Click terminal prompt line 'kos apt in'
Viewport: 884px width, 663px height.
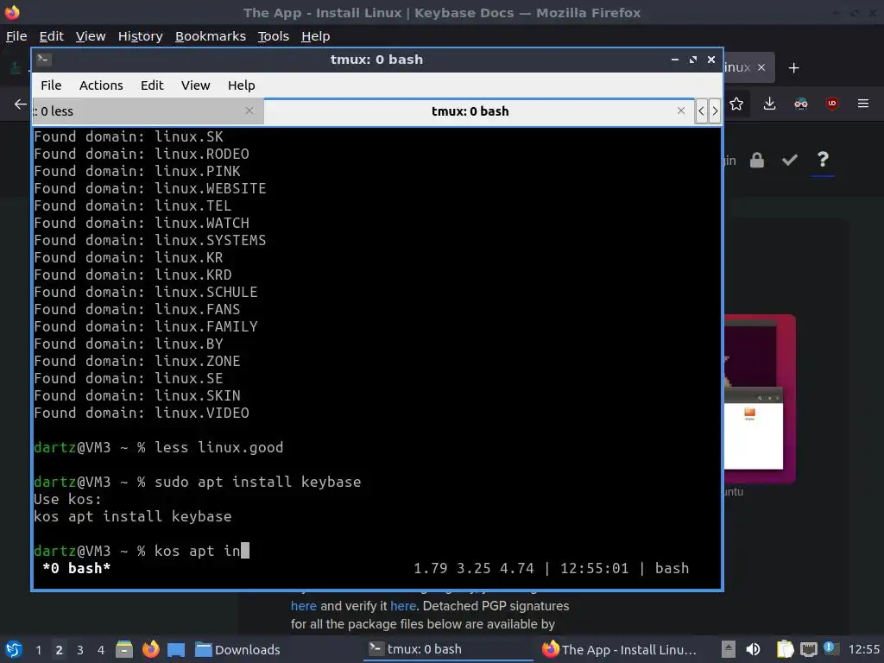pyautogui.click(x=141, y=551)
